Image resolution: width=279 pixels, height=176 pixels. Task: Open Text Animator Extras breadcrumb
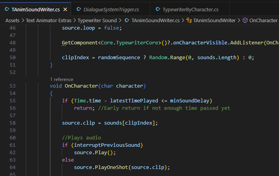point(48,21)
